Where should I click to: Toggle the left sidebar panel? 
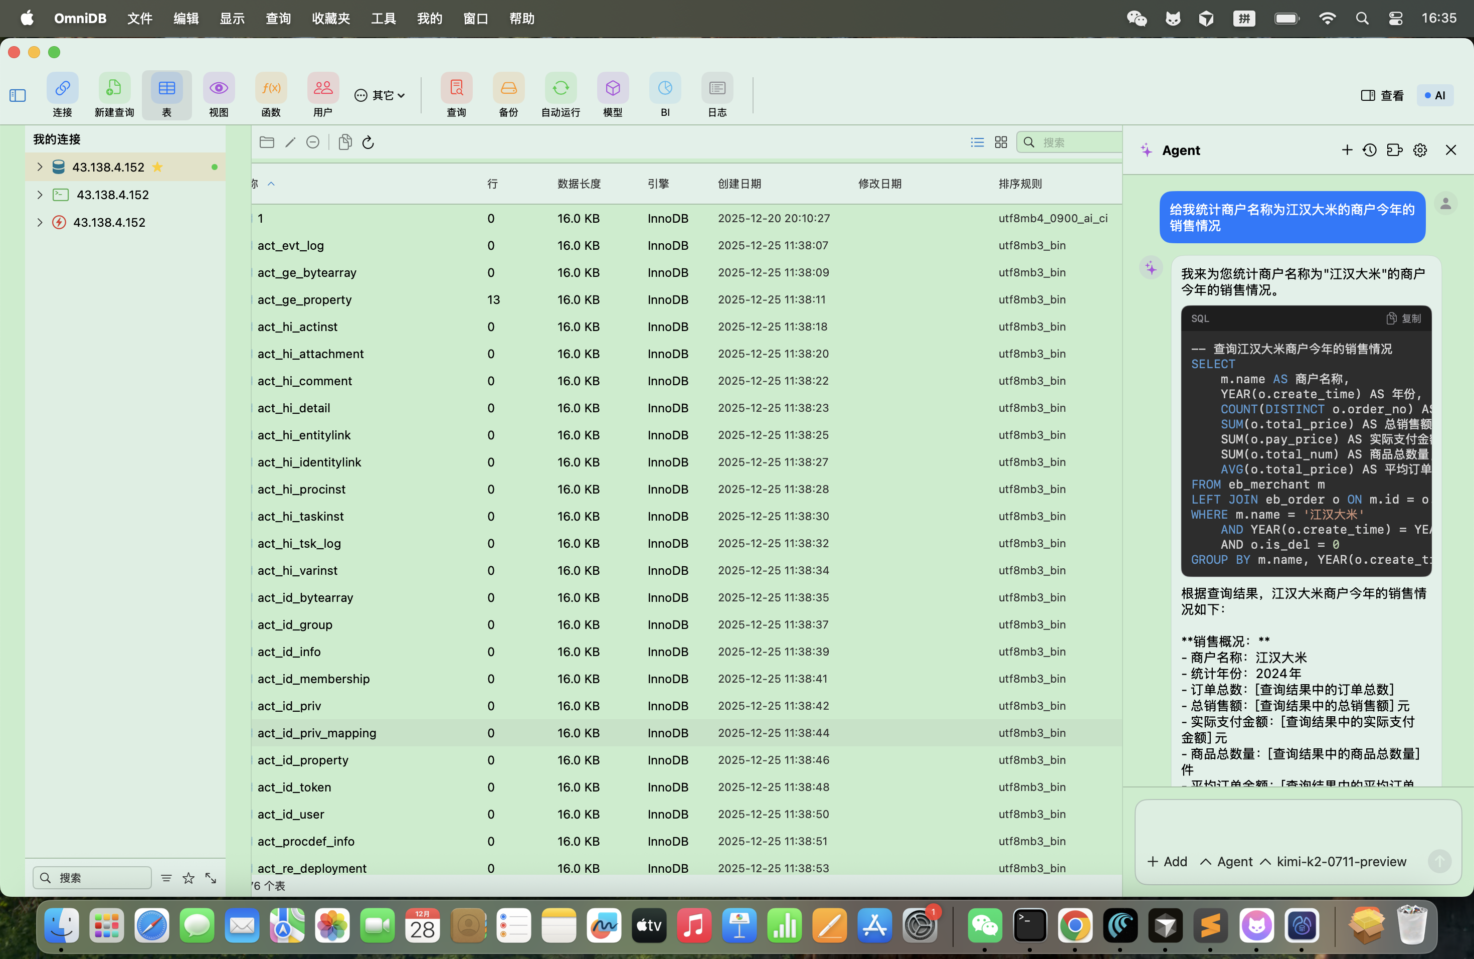coord(18,95)
